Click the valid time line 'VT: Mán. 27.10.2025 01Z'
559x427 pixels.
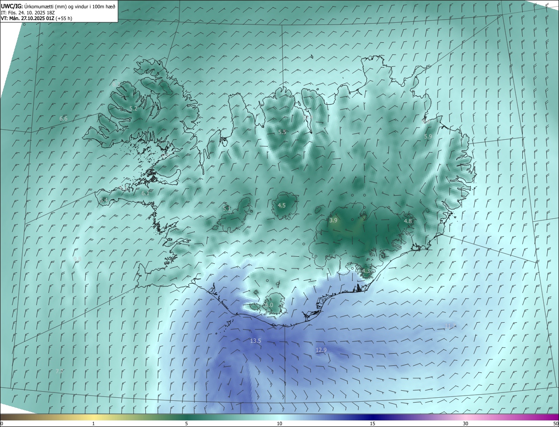[x=28, y=18]
